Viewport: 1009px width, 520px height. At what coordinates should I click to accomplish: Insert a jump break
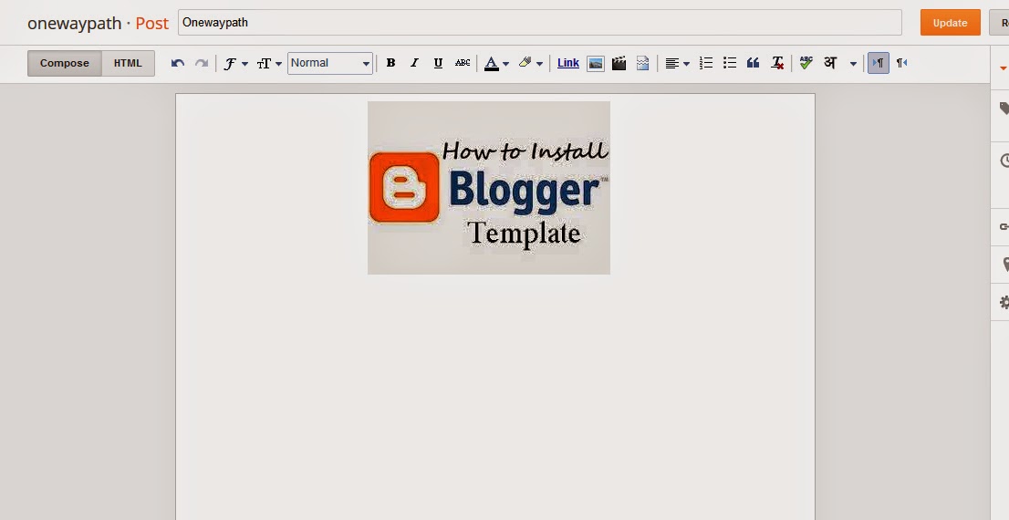[x=642, y=63]
